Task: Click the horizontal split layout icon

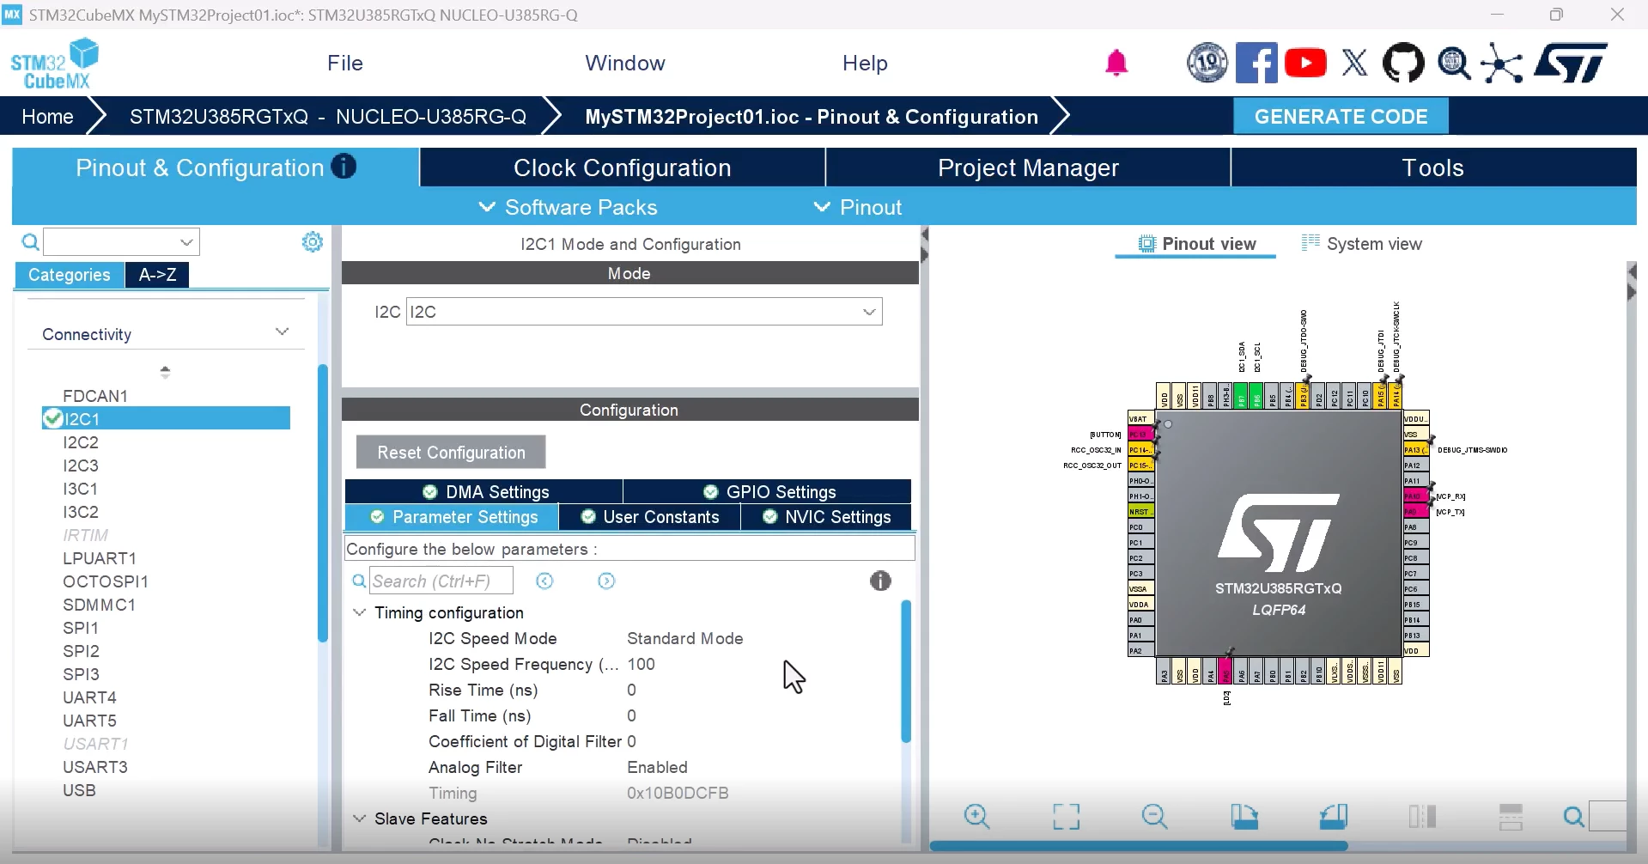Action: (1511, 816)
